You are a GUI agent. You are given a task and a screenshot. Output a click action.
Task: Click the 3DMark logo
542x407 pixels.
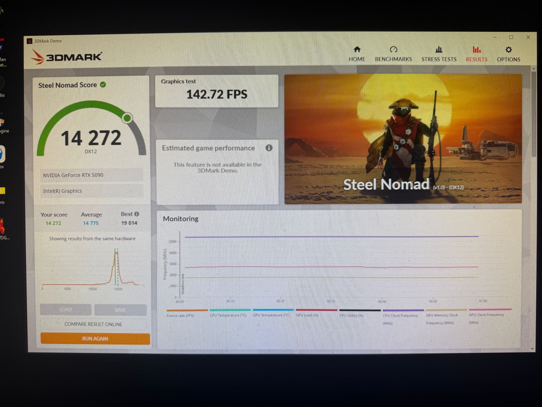(66, 57)
